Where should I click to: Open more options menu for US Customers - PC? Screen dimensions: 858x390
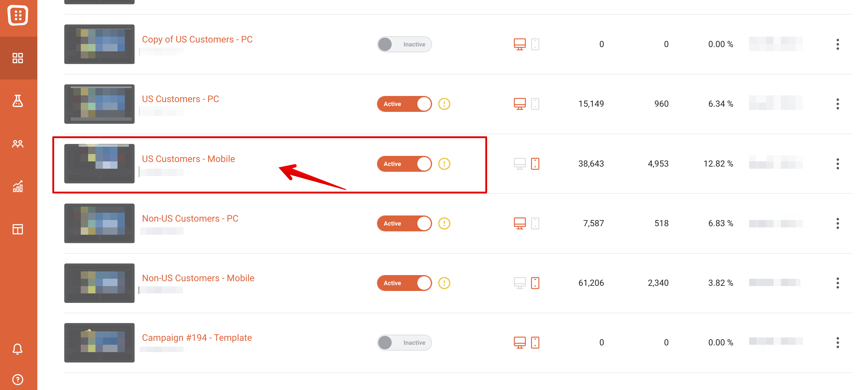(x=837, y=104)
